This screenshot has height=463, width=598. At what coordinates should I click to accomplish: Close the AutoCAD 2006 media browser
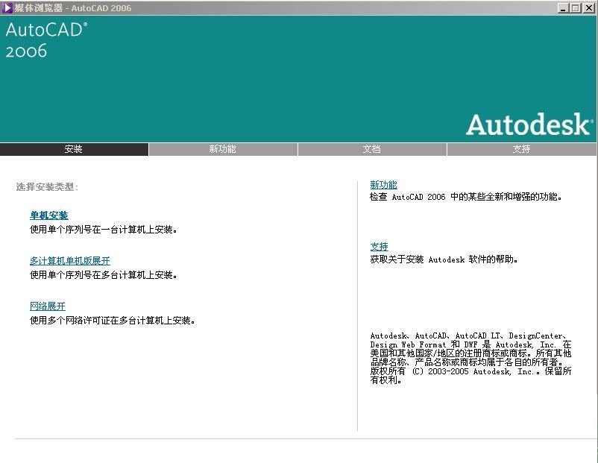588,8
